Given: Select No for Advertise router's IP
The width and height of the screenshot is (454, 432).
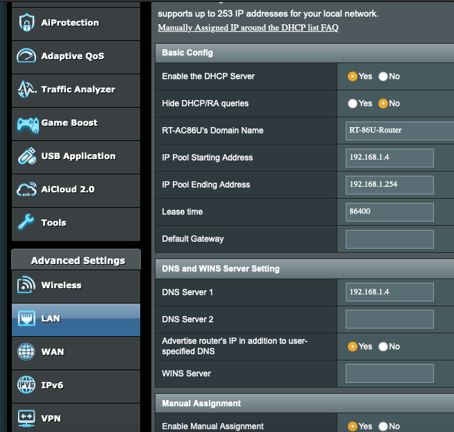Looking at the screenshot, I should coord(383,347).
